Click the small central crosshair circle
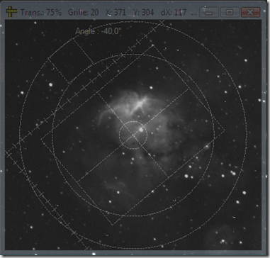270x258 pixels. [133, 135]
